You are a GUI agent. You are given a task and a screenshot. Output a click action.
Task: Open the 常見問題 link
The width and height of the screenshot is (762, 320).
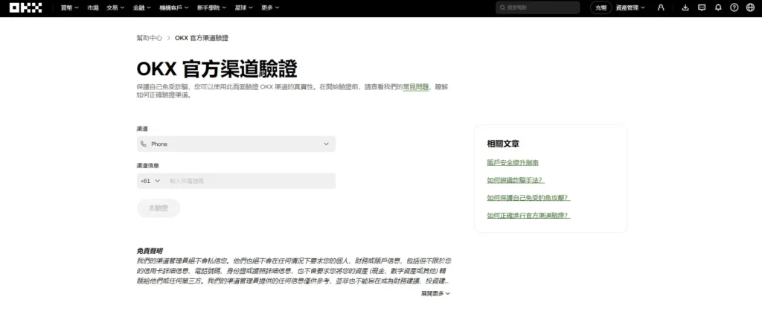pyautogui.click(x=416, y=87)
